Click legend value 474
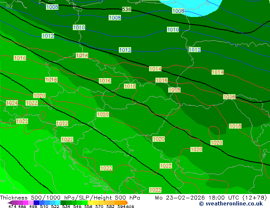This screenshot has height=208, width=270. tap(12, 206)
